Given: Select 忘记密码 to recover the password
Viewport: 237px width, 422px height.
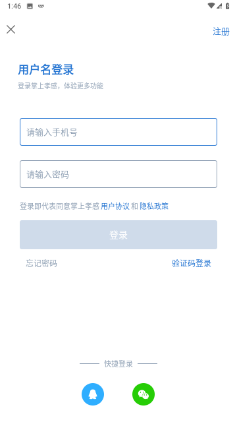Looking at the screenshot, I should 41,263.
